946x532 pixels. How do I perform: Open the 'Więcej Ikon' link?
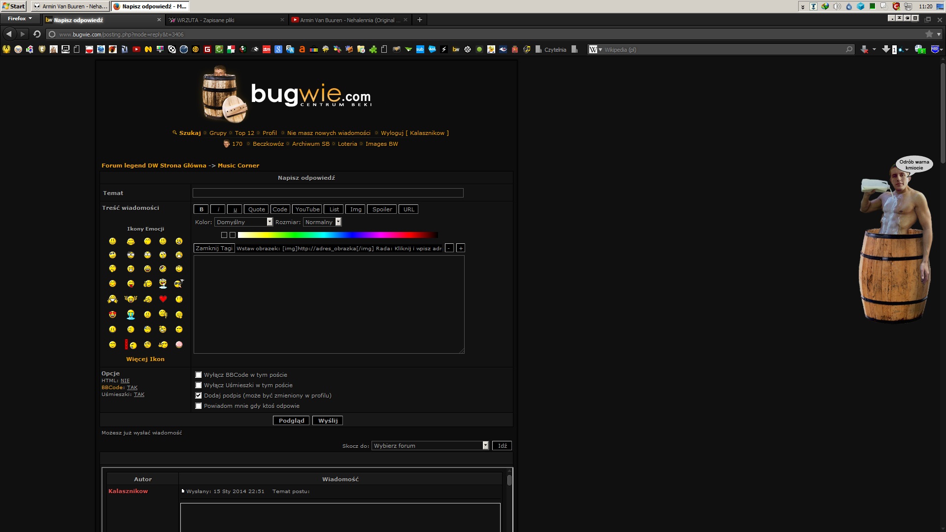coord(145,359)
